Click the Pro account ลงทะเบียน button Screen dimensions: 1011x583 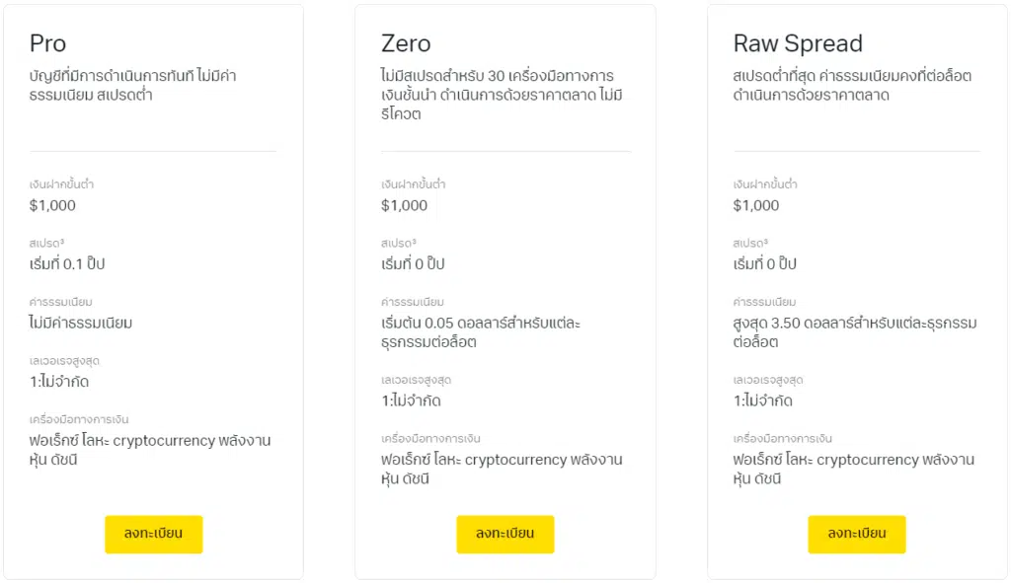pos(153,534)
